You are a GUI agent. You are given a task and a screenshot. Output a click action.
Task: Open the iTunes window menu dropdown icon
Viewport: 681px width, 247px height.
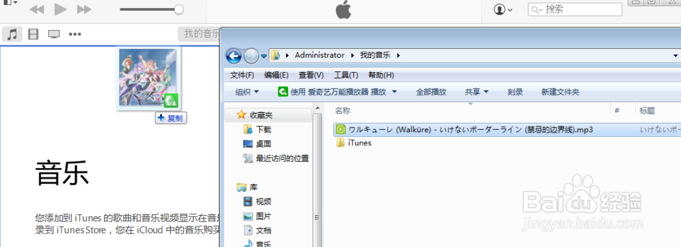(x=10, y=3)
